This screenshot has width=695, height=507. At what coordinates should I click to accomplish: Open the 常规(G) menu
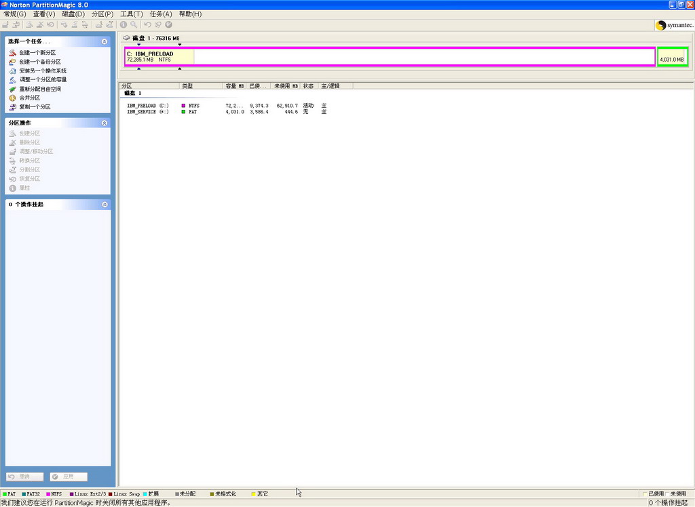coord(15,14)
